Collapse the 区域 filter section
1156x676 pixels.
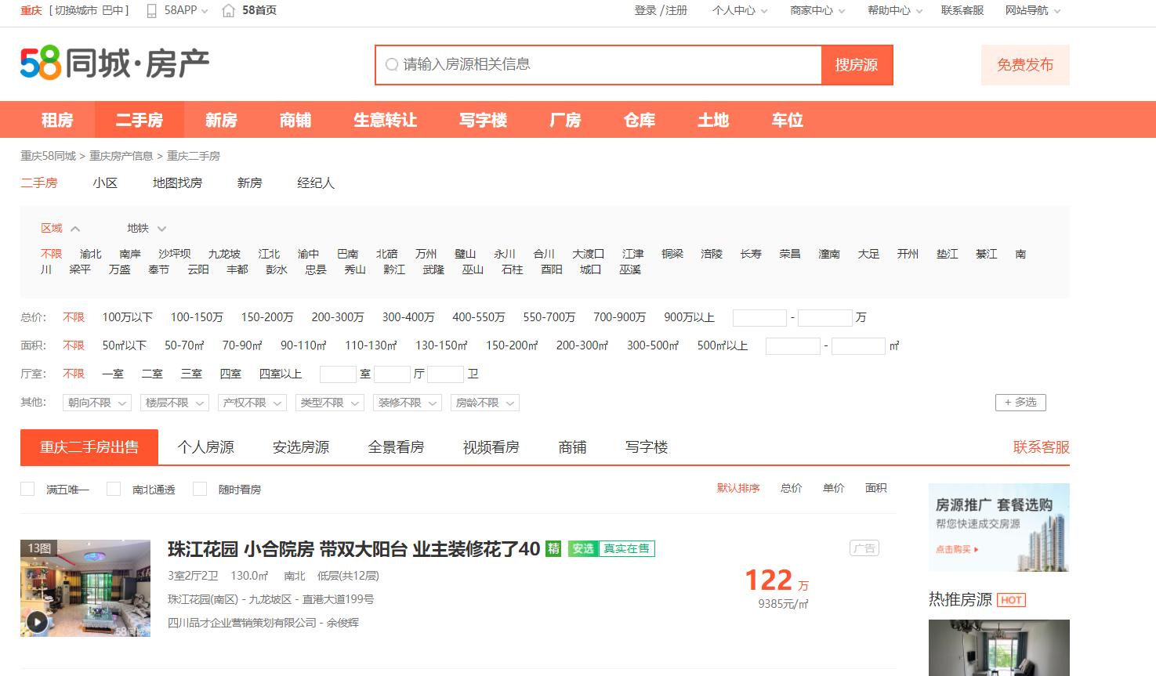(x=75, y=228)
